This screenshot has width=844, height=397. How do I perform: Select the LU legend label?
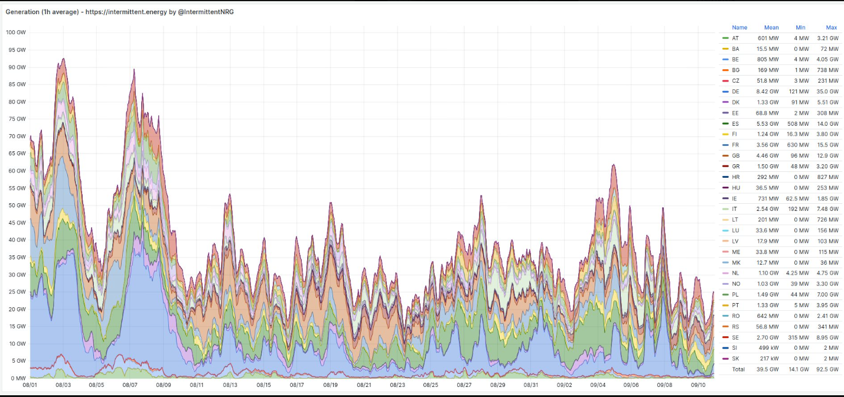pos(735,230)
